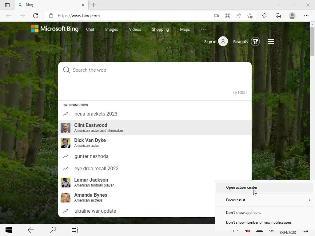Screen dimensions: 315x236
Task: Open the Collections panel
Action: [278, 16]
